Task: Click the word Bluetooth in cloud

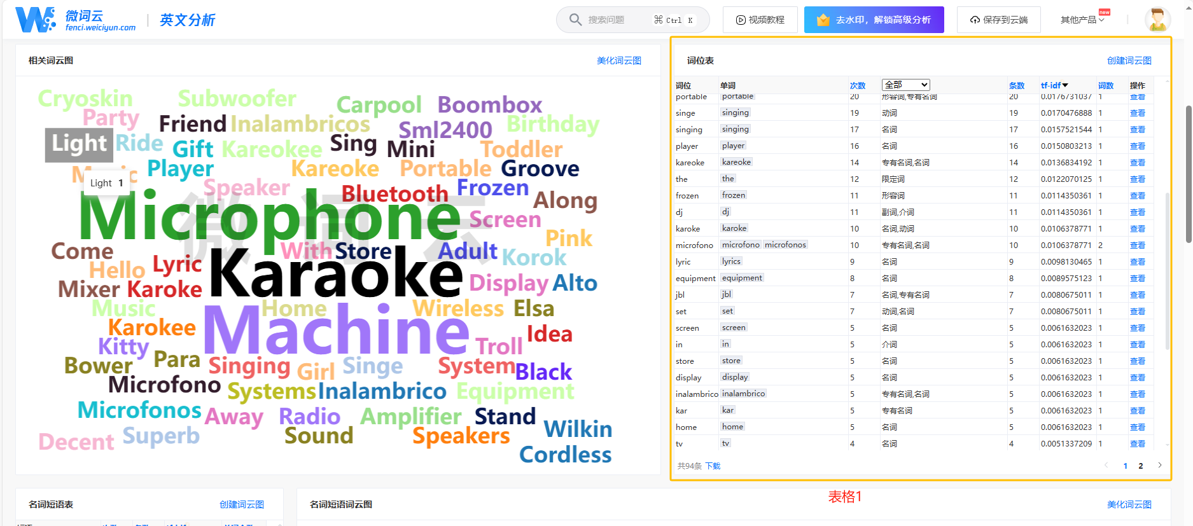Action: point(394,193)
